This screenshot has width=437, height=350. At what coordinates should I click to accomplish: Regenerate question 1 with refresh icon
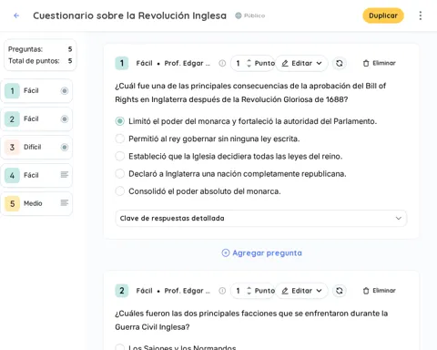(340, 63)
